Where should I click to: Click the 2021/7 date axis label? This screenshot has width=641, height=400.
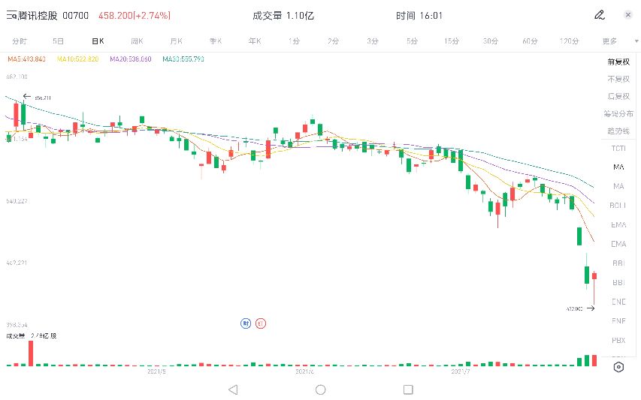click(461, 371)
